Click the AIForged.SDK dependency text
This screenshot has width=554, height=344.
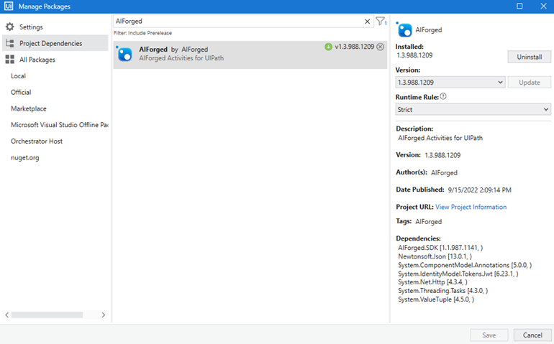[440, 248]
